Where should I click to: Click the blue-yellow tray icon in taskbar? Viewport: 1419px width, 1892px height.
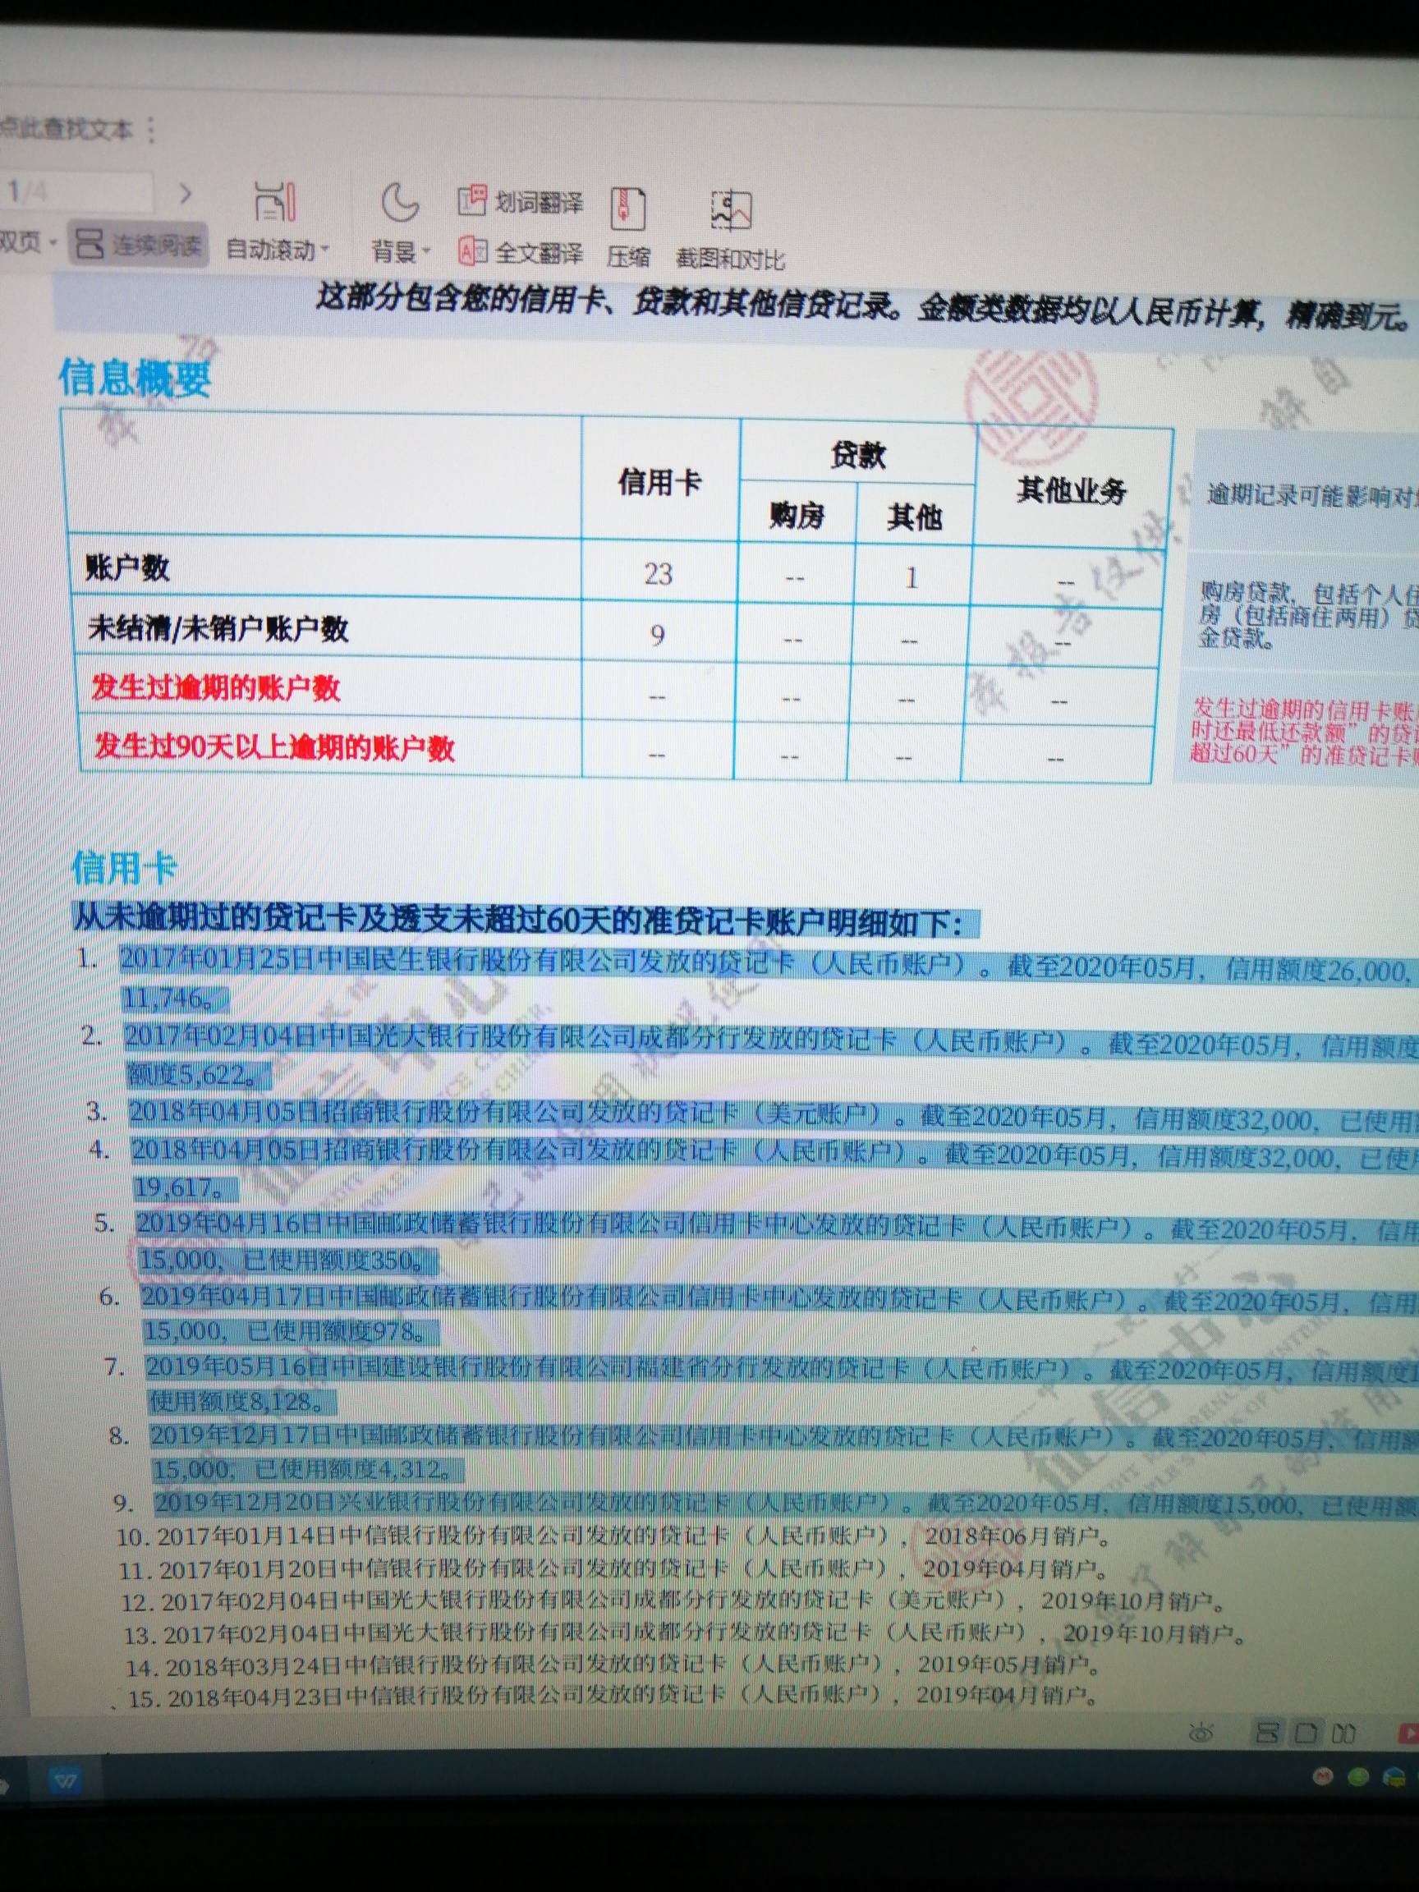[x=1395, y=1777]
